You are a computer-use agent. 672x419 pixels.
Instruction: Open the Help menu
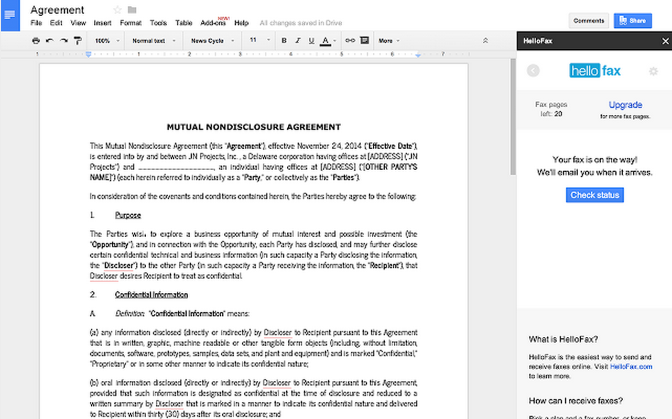click(x=241, y=23)
